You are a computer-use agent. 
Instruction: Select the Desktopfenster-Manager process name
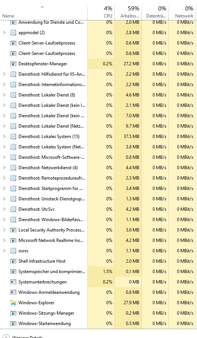tap(43, 64)
